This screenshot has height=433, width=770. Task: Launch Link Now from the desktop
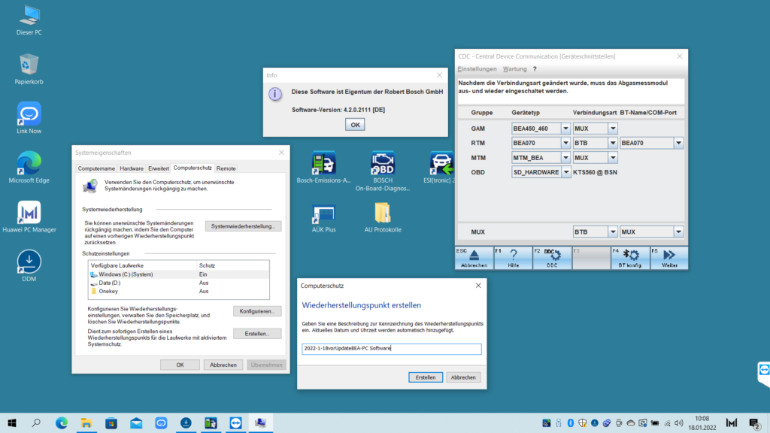(x=29, y=118)
